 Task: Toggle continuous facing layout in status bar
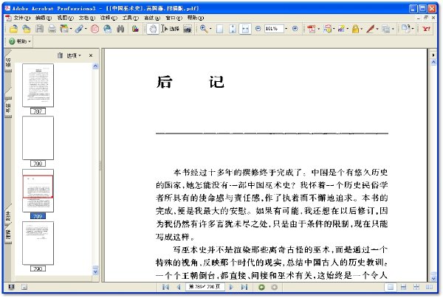tap(416, 287)
